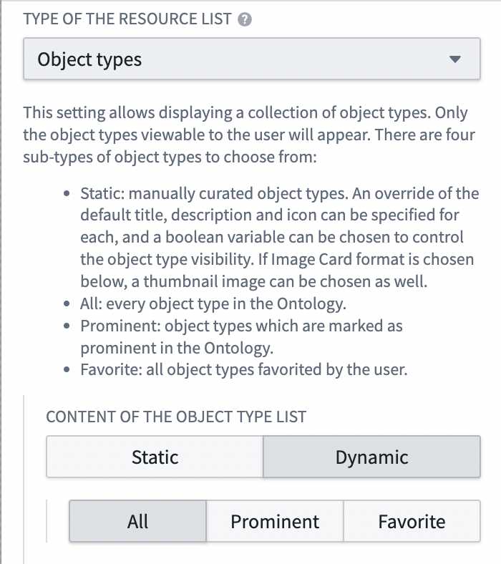This screenshot has height=564, width=501.
Task: Click the 'Favorite: all object types' bullet
Action: pyautogui.click(x=244, y=370)
